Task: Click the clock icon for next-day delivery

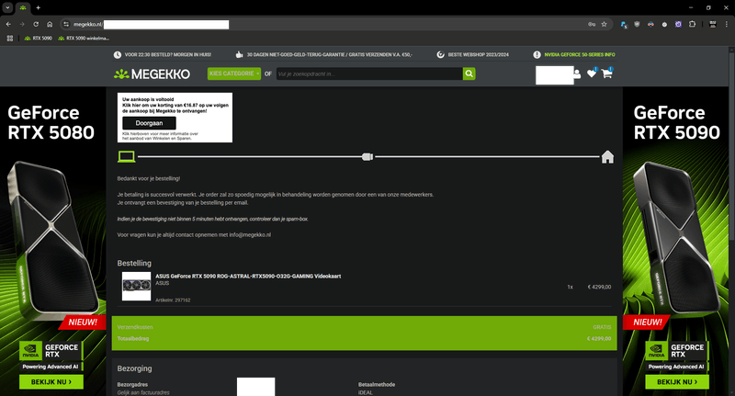Action: pos(118,55)
